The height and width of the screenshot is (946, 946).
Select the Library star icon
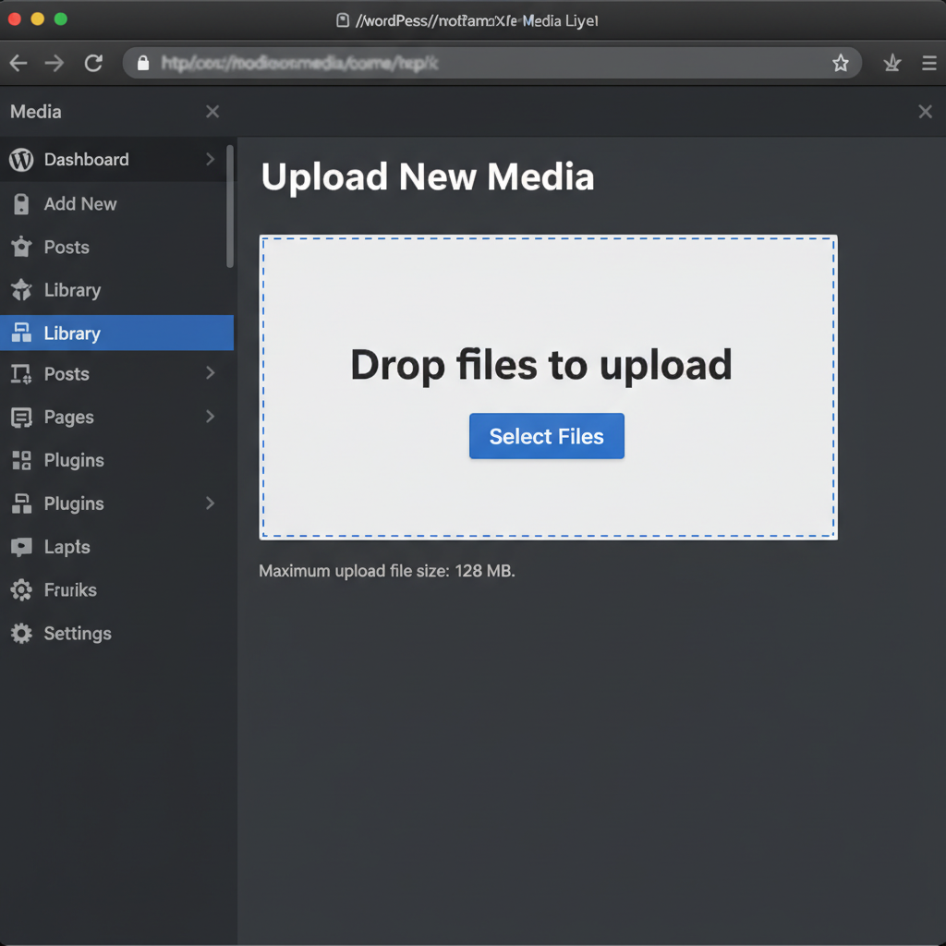[x=20, y=290]
